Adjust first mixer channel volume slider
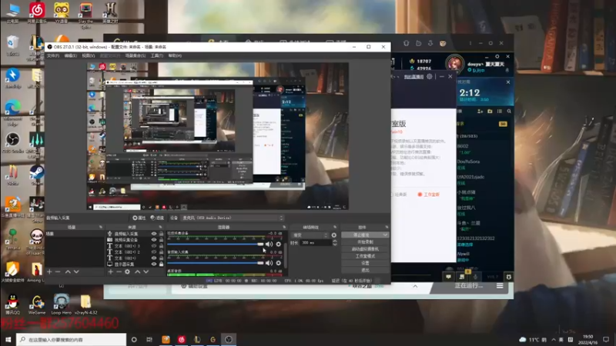 tap(216, 244)
